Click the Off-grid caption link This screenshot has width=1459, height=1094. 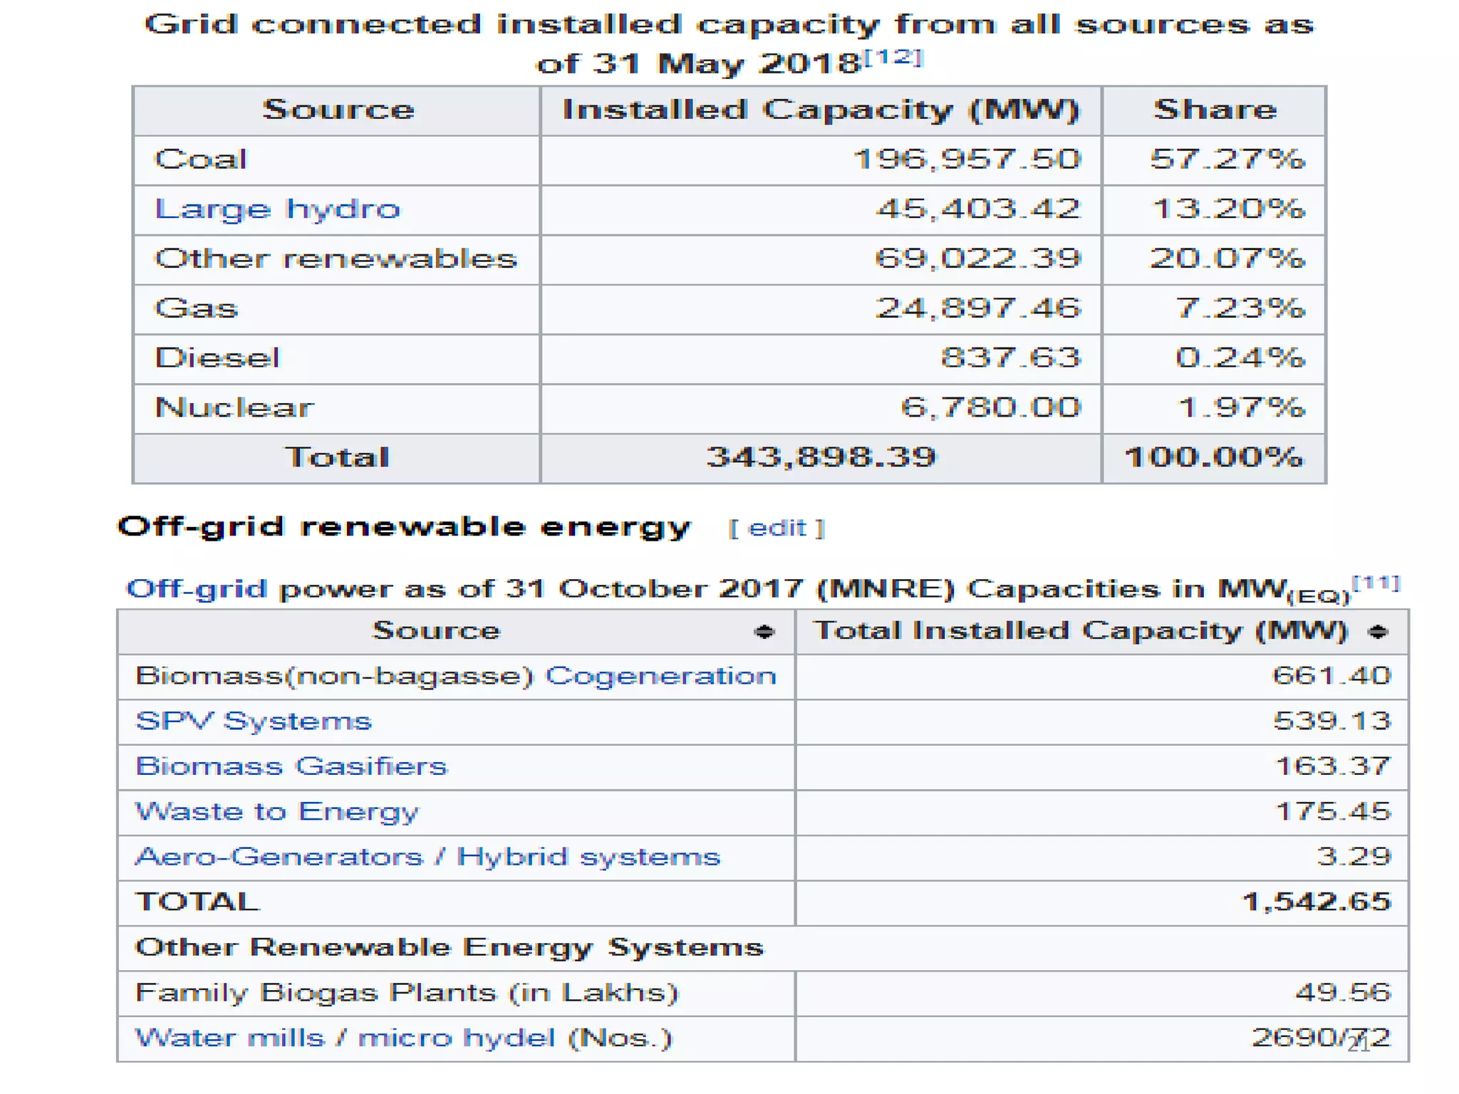tap(197, 590)
